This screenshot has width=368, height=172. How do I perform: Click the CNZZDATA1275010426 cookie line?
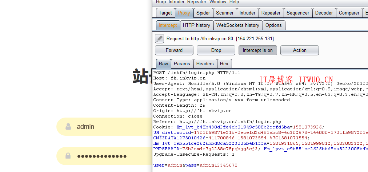point(231,138)
